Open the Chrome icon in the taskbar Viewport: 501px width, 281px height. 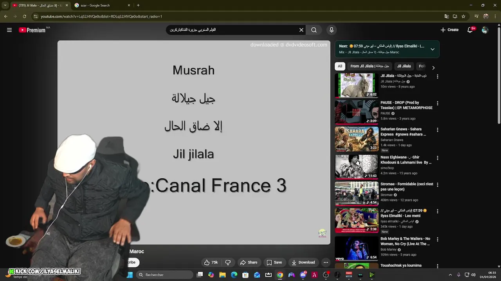pyautogui.click(x=280, y=275)
